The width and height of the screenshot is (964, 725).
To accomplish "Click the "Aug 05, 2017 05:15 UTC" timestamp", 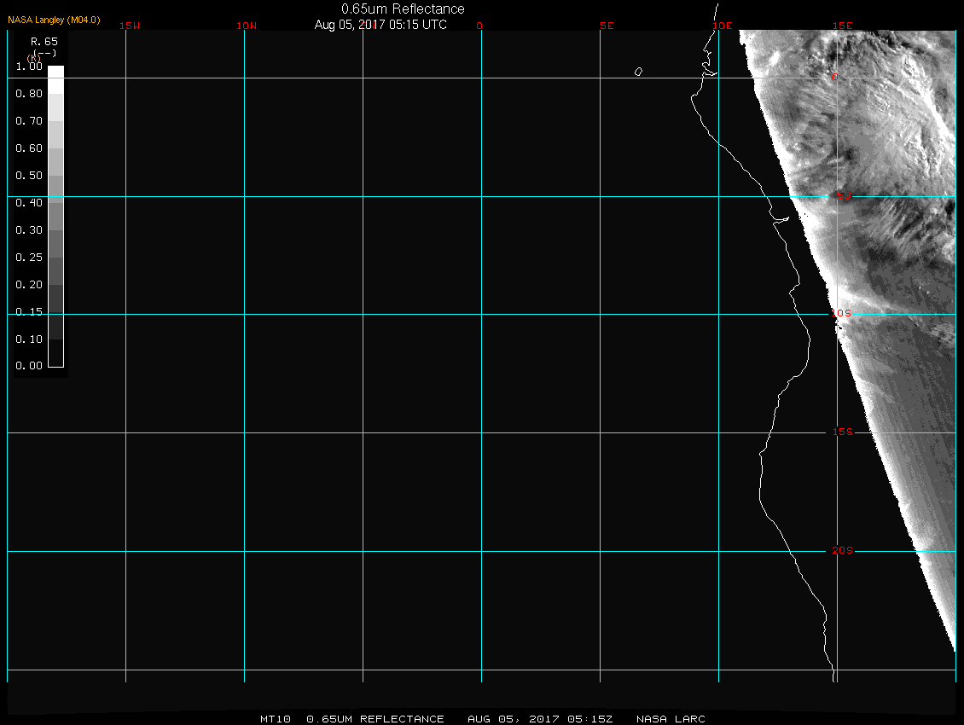I will tap(380, 25).
